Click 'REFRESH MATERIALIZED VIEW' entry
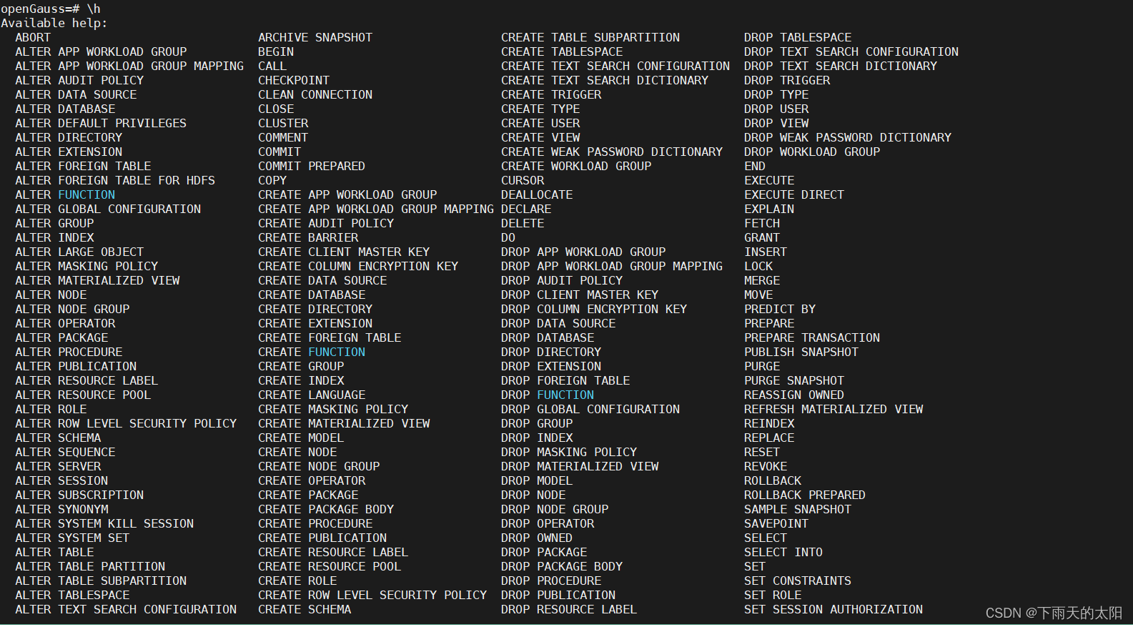 tap(833, 409)
